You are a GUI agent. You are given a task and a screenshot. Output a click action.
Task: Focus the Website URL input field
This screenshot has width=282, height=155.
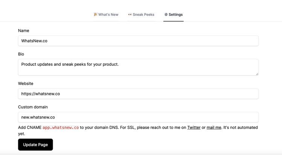(x=138, y=94)
